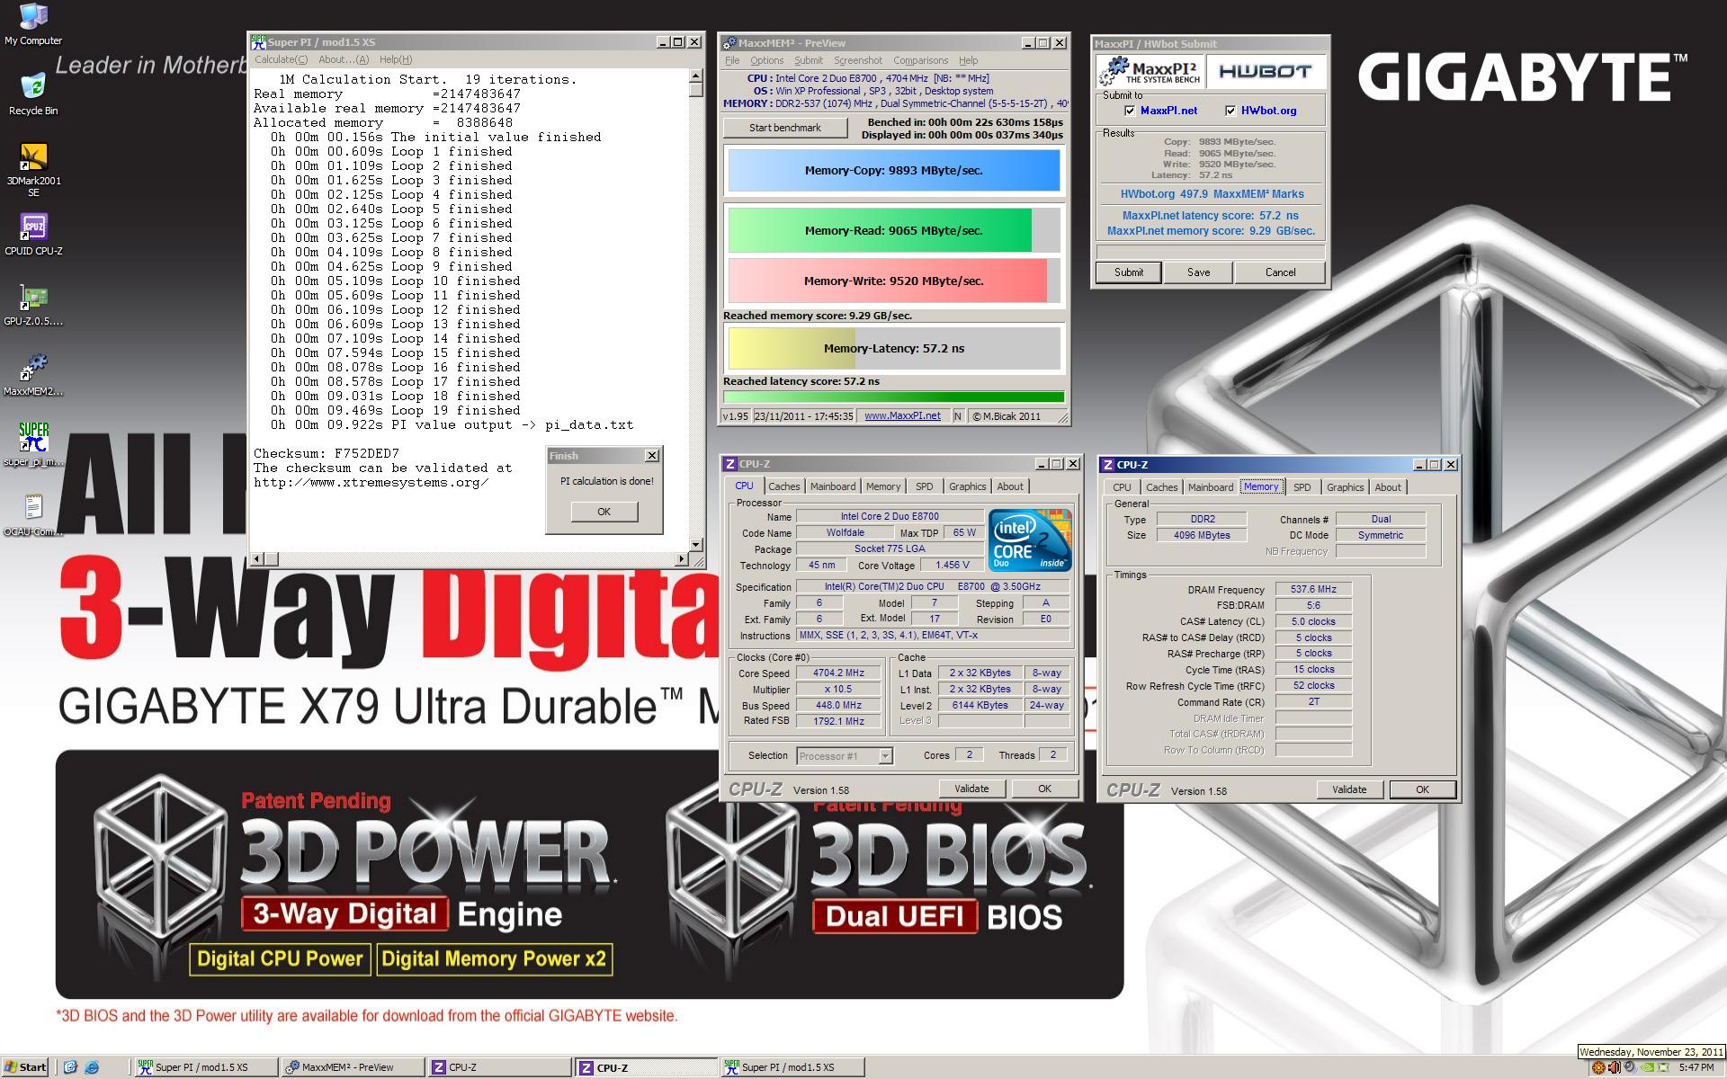
Task: Click Super PI scrollbar down arrow
Action: tap(695, 544)
